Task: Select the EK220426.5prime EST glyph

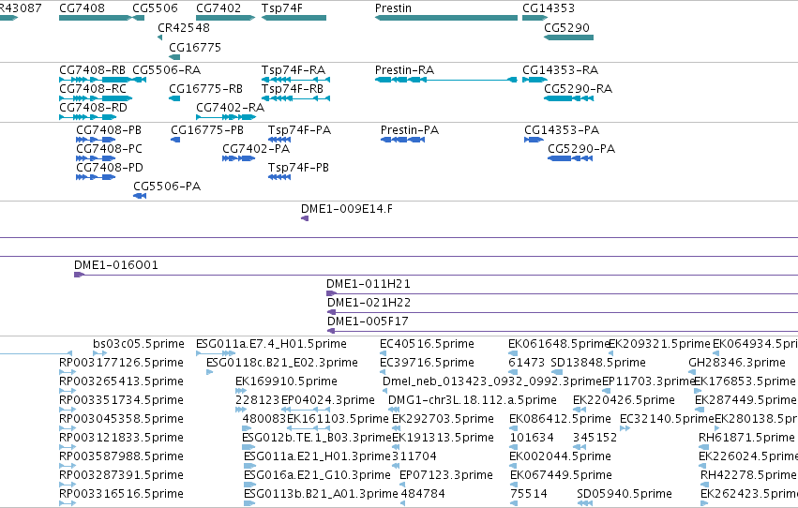Action: [580, 411]
